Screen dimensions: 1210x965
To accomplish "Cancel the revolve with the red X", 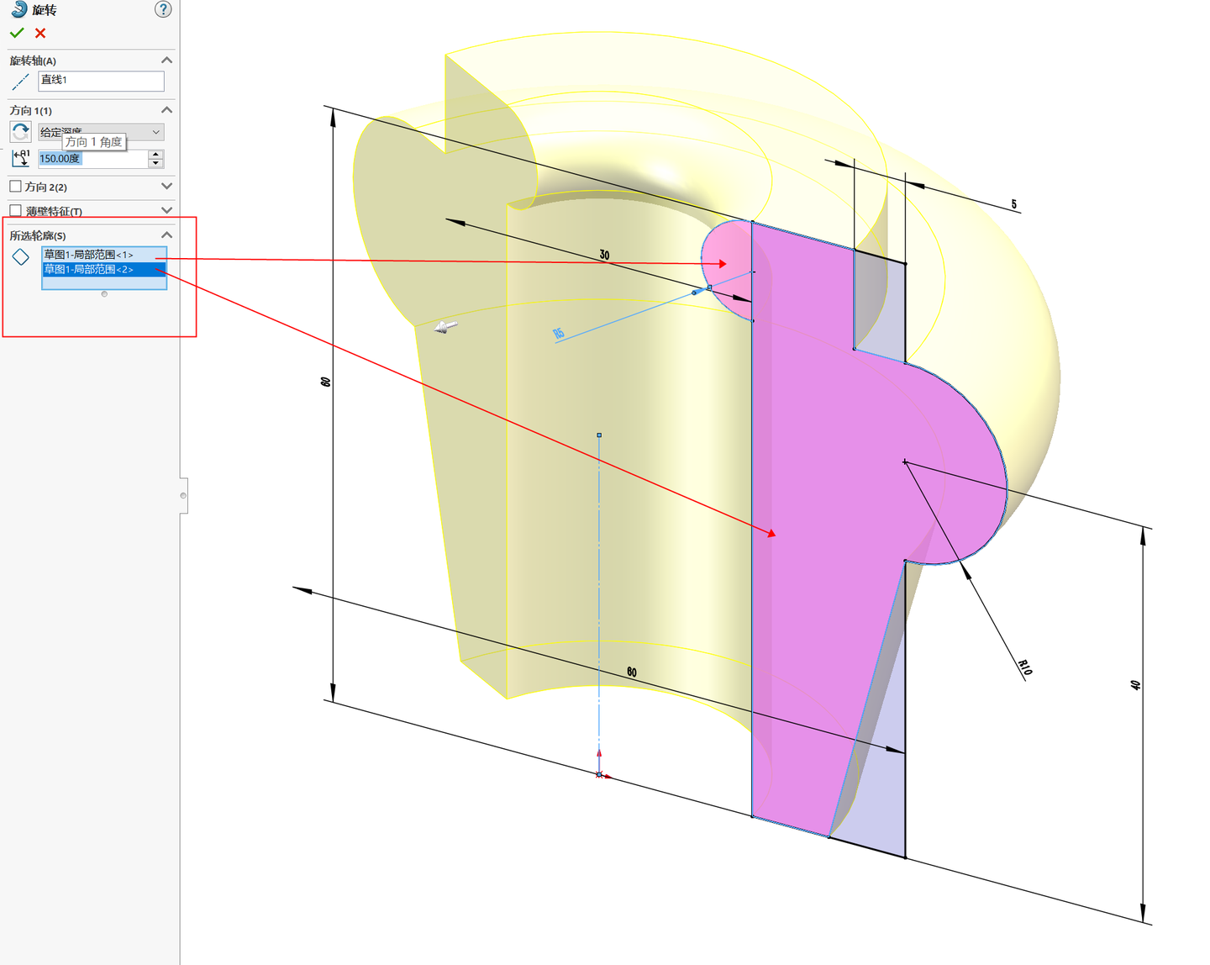I will pos(39,33).
